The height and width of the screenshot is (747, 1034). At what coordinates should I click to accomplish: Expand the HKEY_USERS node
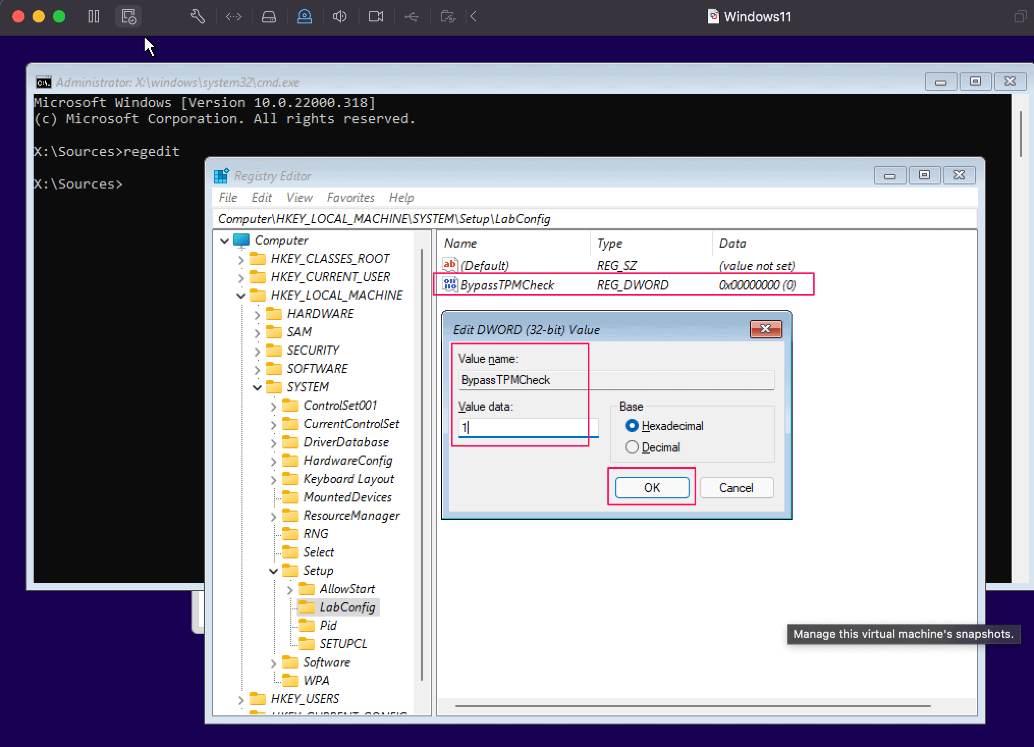click(241, 700)
